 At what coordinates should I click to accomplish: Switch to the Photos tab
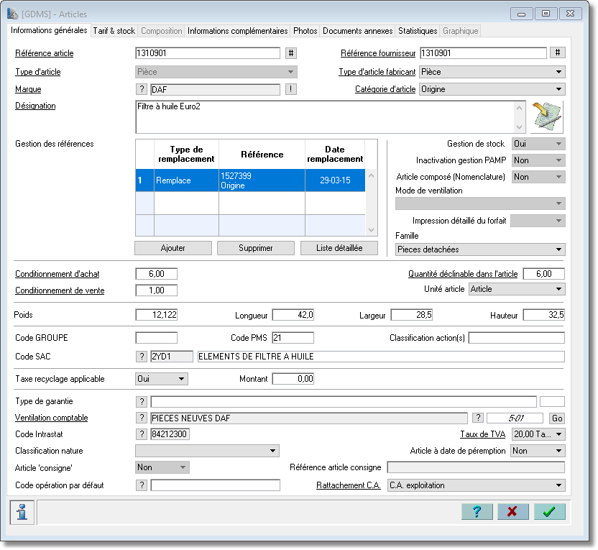click(305, 31)
